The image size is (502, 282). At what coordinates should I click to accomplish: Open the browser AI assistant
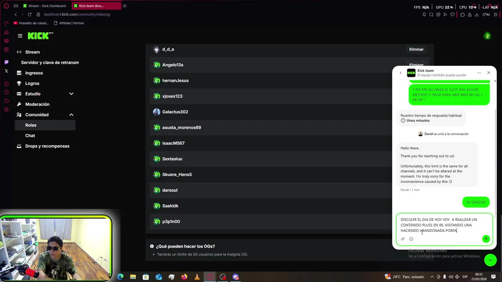click(486, 14)
